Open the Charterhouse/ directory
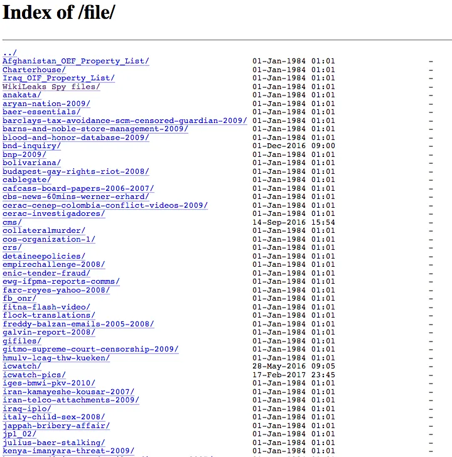The width and height of the screenshot is (452, 457). point(34,70)
